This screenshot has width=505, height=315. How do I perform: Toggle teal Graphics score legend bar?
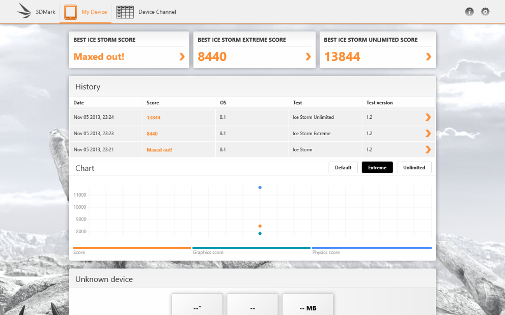click(x=251, y=248)
